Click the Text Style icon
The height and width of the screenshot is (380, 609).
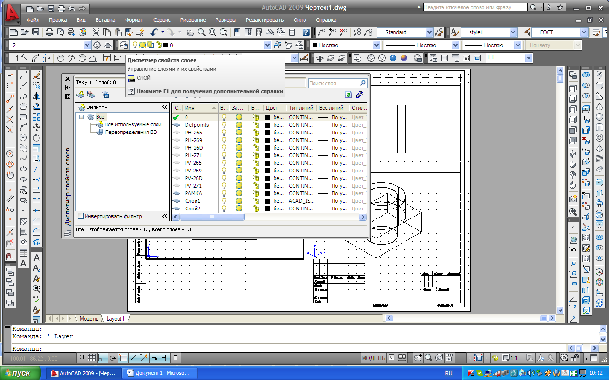(455, 32)
